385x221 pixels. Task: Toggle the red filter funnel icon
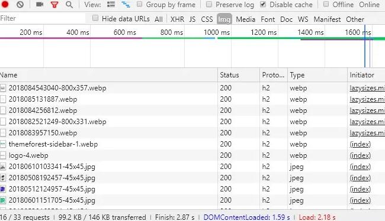click(54, 4)
